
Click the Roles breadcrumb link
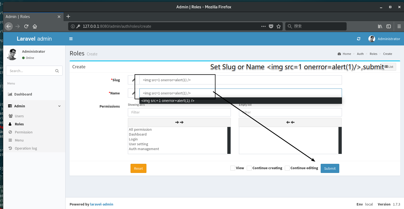coord(374,54)
